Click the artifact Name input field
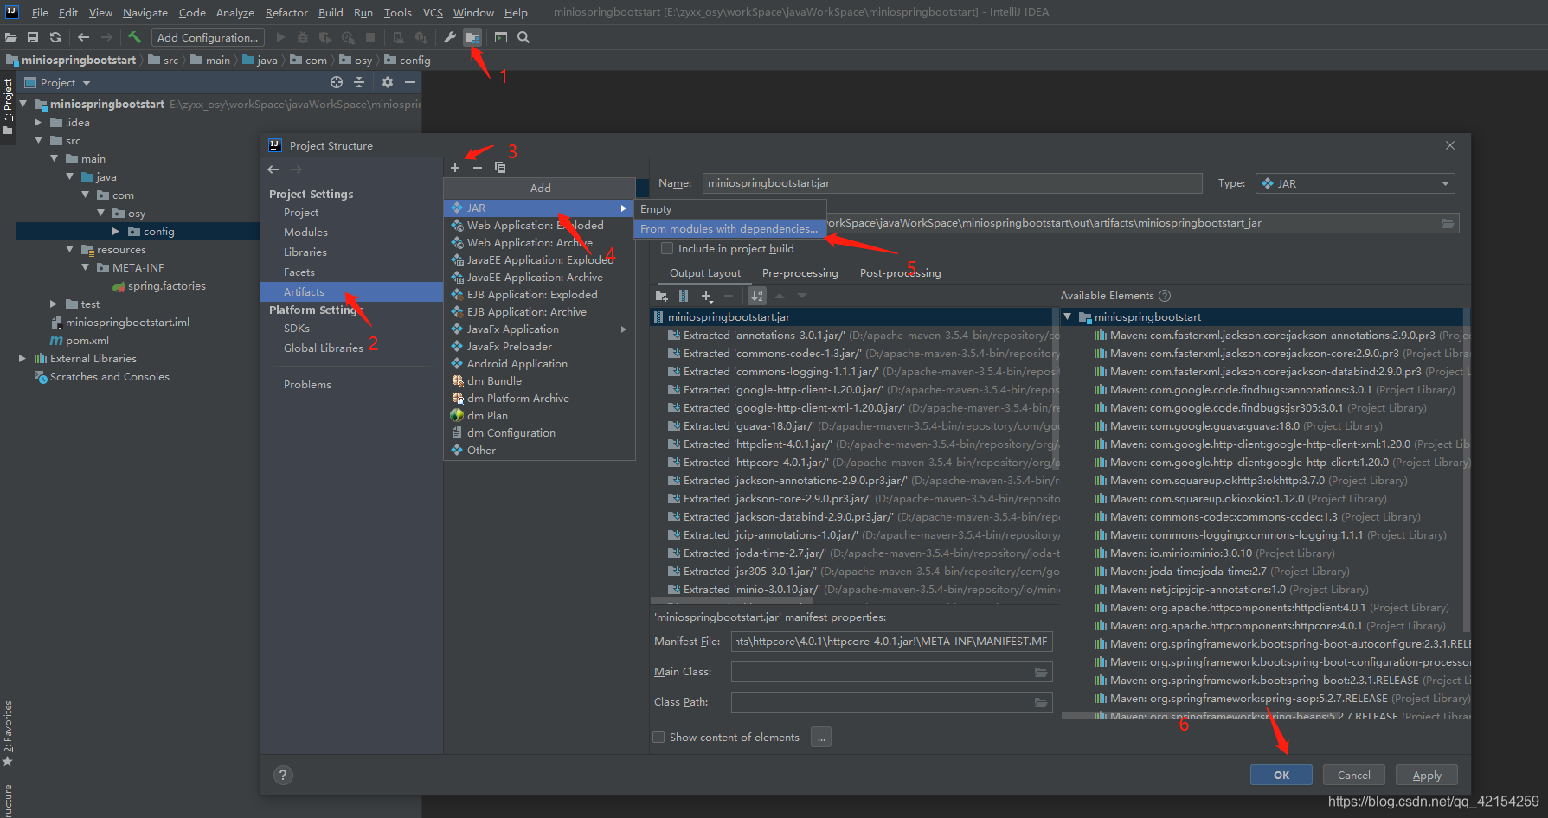This screenshot has height=818, width=1548. coord(952,183)
